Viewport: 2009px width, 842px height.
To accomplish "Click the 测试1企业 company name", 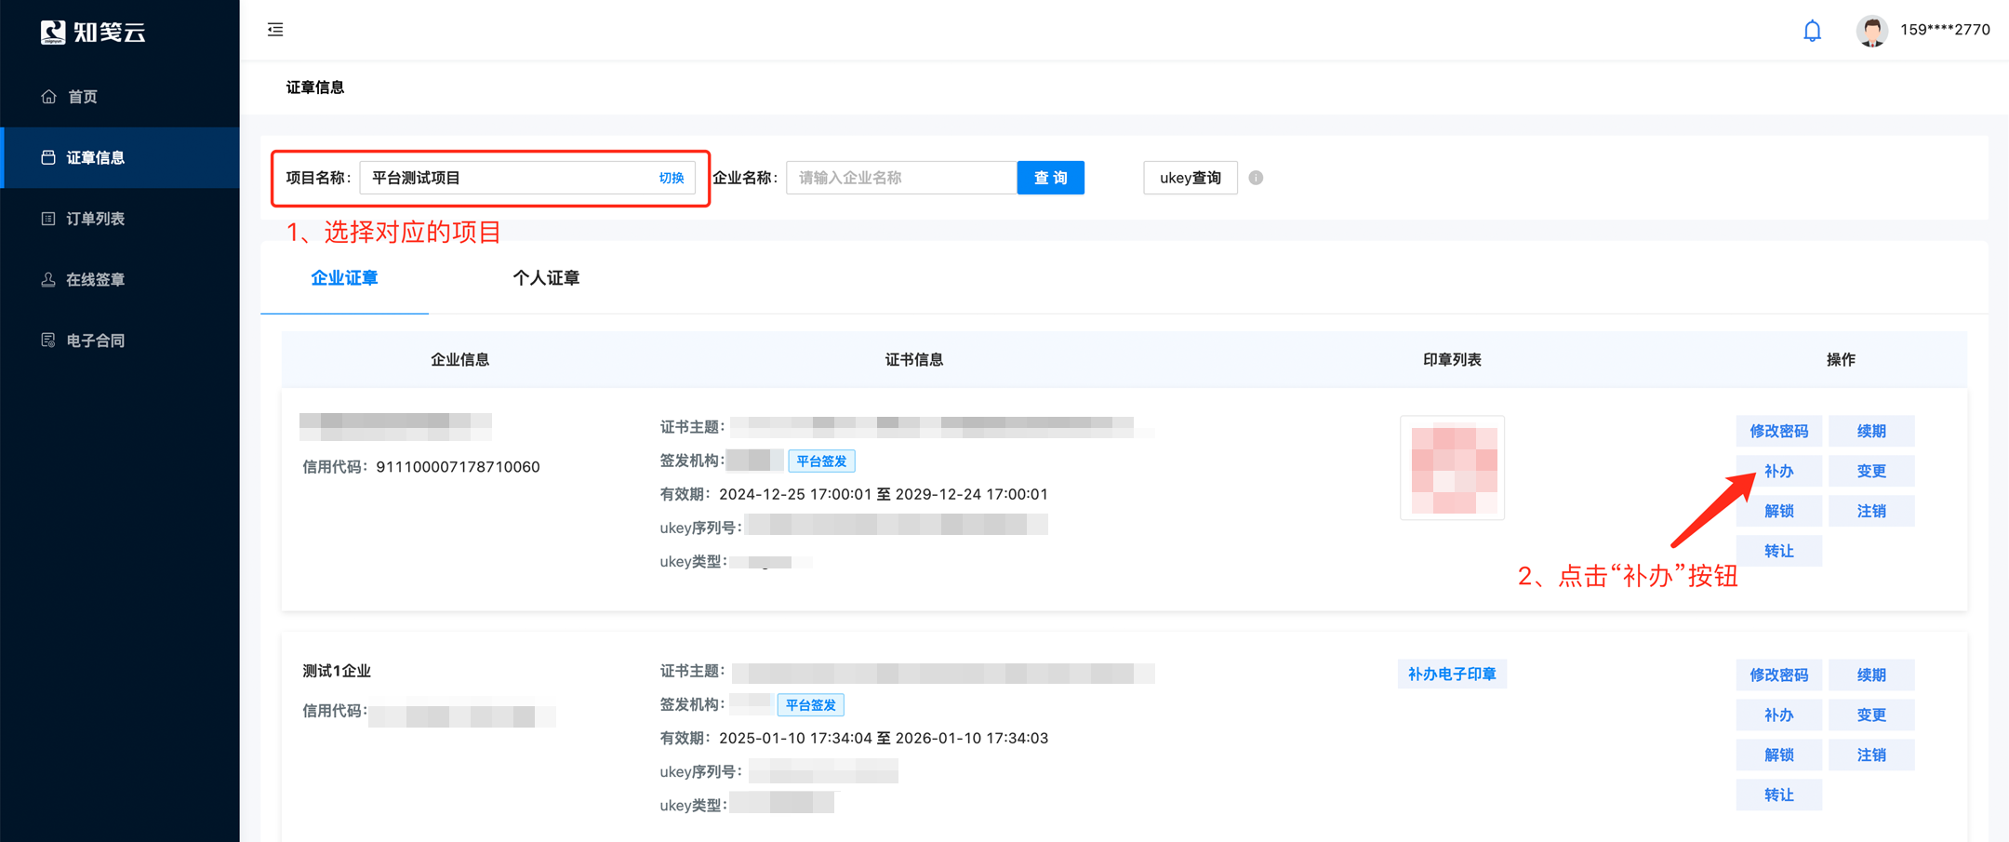I will pyautogui.click(x=337, y=671).
